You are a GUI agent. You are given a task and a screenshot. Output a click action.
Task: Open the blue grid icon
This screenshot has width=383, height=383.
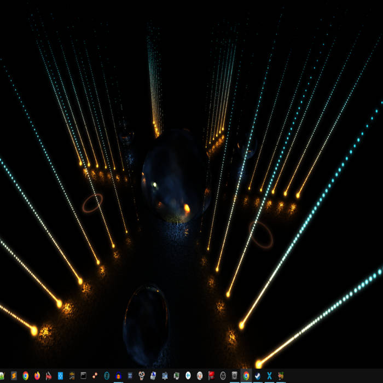(x=130, y=376)
